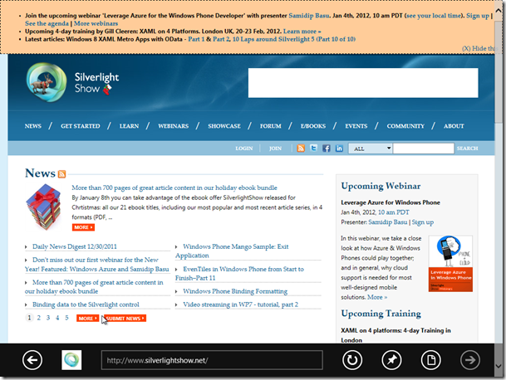Select news page 1
This screenshot has height=380, width=506.
point(29,318)
